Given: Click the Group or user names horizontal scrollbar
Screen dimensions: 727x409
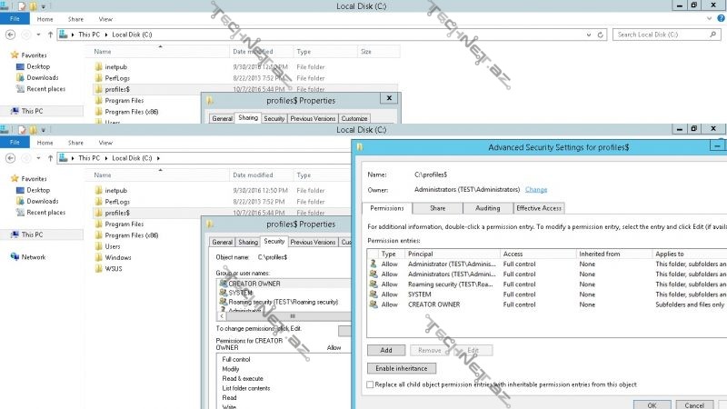Looking at the screenshot, I should coord(291,316).
